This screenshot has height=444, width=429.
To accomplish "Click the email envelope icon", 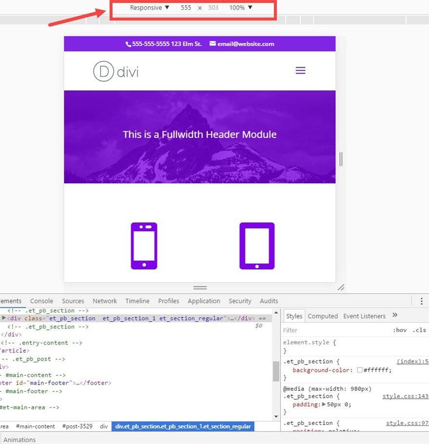I will pyautogui.click(x=213, y=44).
